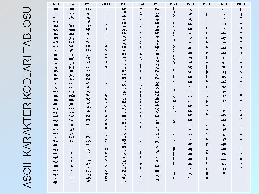Image resolution: width=259 pixels, height=194 pixels.
Task: Click the uppercase 'W' character cell
Action: coord(141,9)
